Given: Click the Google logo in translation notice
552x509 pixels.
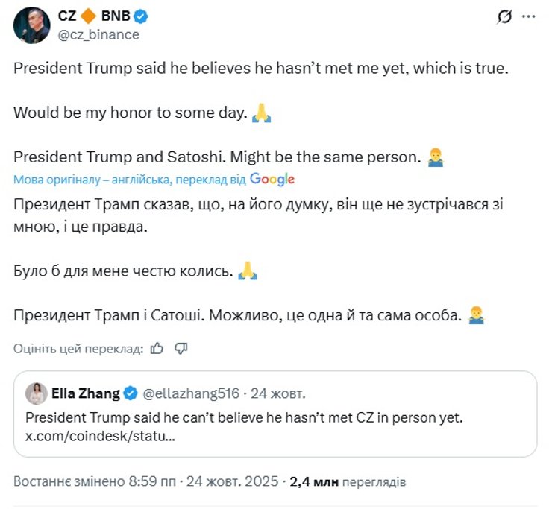Looking at the screenshot, I should coord(272,179).
